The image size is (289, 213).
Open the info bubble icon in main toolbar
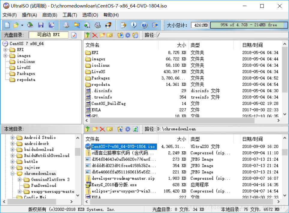[x=134, y=25]
